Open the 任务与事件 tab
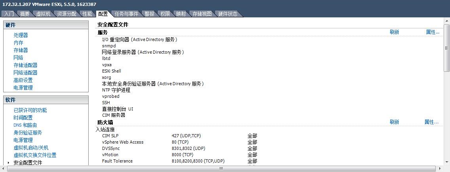450x172 pixels. pyautogui.click(x=126, y=14)
